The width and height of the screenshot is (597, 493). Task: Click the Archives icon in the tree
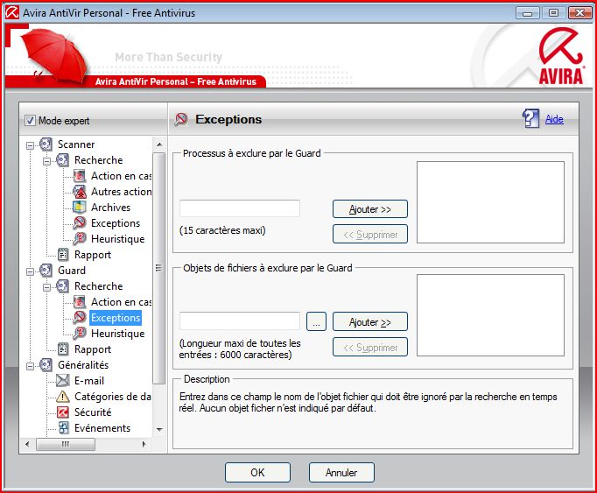[x=79, y=208]
